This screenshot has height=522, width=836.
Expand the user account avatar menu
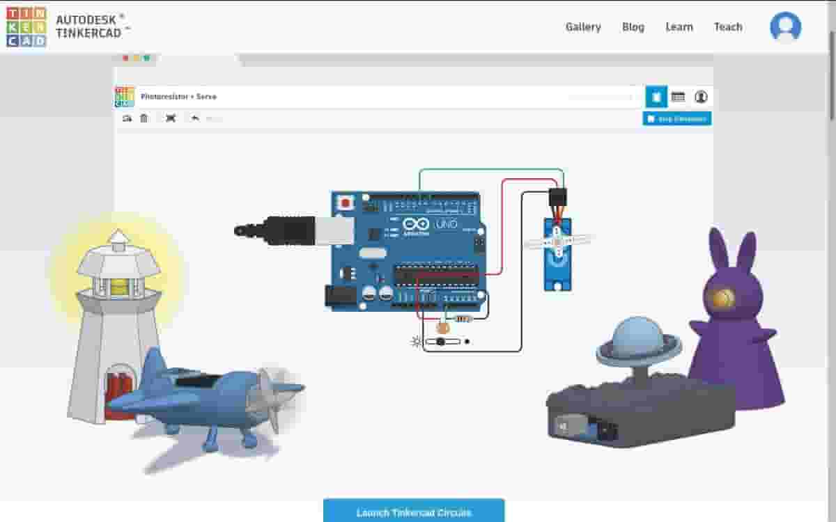(784, 26)
